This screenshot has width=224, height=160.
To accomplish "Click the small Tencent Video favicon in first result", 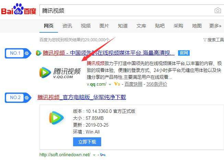I will (x=38, y=53).
